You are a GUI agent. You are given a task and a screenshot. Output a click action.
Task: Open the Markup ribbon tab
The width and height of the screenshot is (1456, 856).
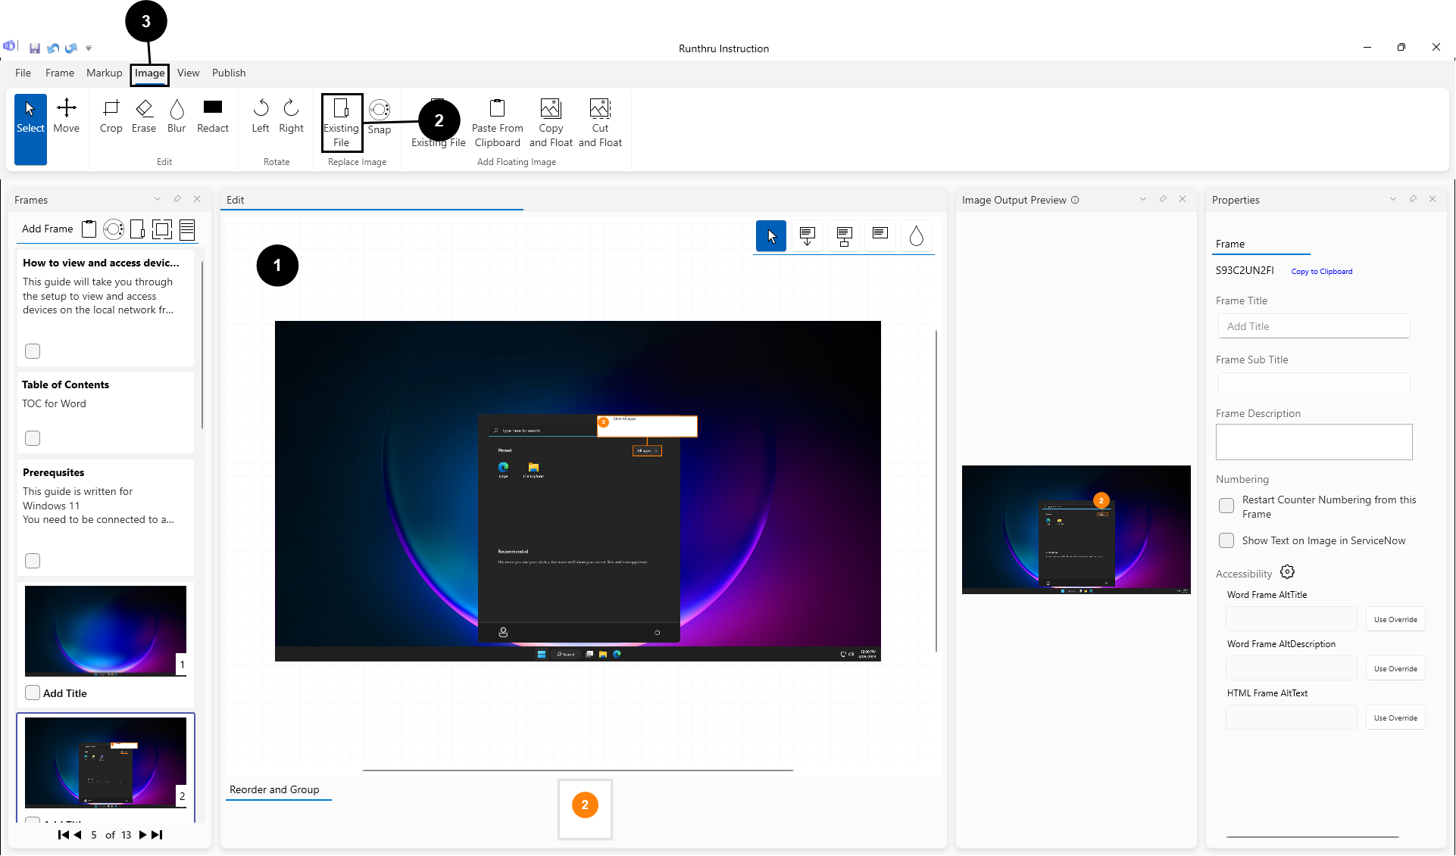(x=104, y=73)
